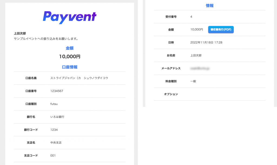Select the name 上田次郎 in the 情報 table
The height and width of the screenshot is (165, 277).
[x=196, y=55]
